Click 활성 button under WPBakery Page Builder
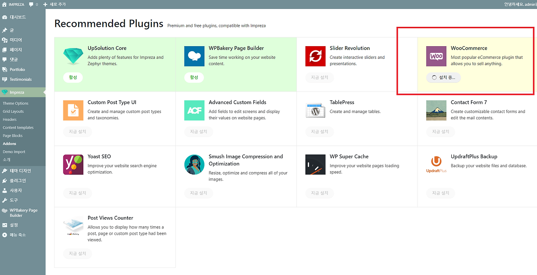 pyautogui.click(x=194, y=77)
